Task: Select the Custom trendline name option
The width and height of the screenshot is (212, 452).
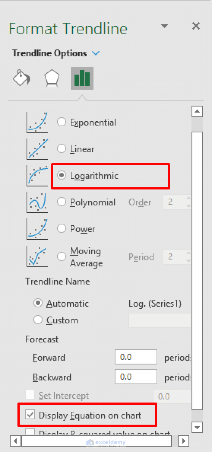Action: [x=38, y=320]
